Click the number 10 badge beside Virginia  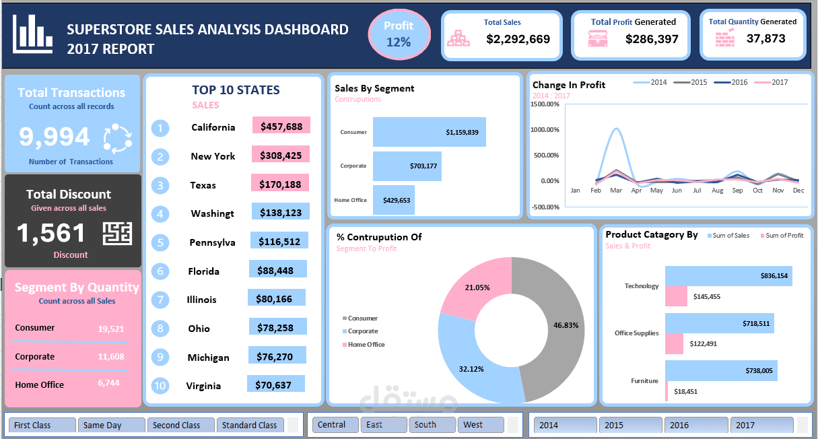[x=160, y=386]
